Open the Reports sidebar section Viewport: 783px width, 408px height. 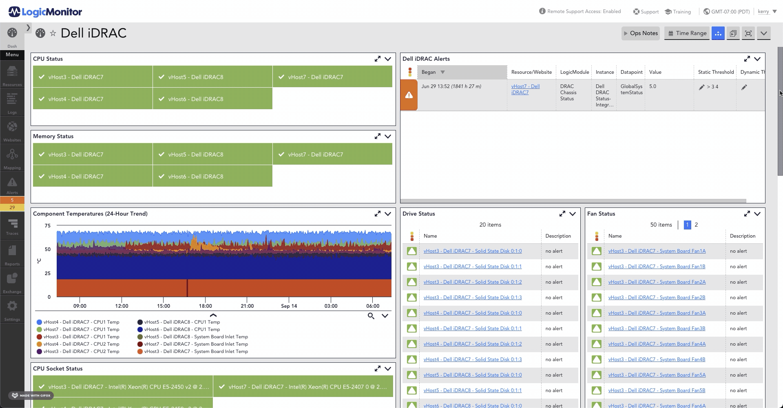point(12,255)
